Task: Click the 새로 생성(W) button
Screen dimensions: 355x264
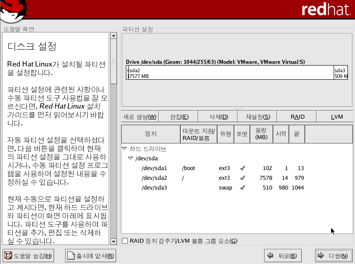Action: coord(140,117)
